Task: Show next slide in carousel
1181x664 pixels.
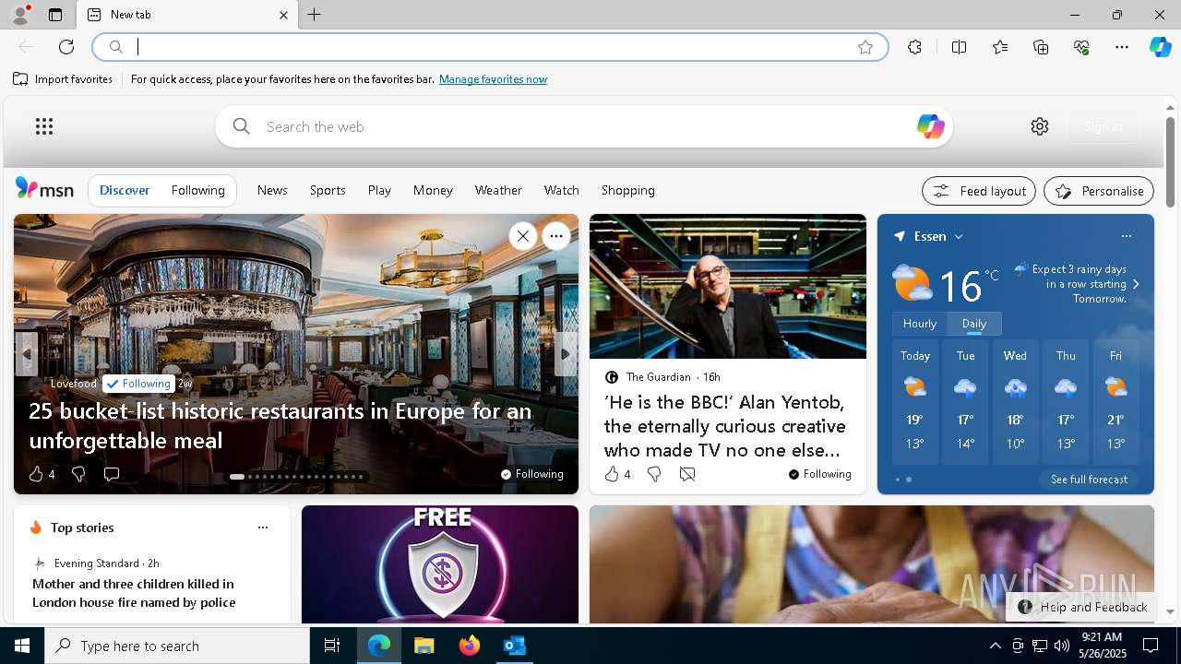Action: coord(566,354)
